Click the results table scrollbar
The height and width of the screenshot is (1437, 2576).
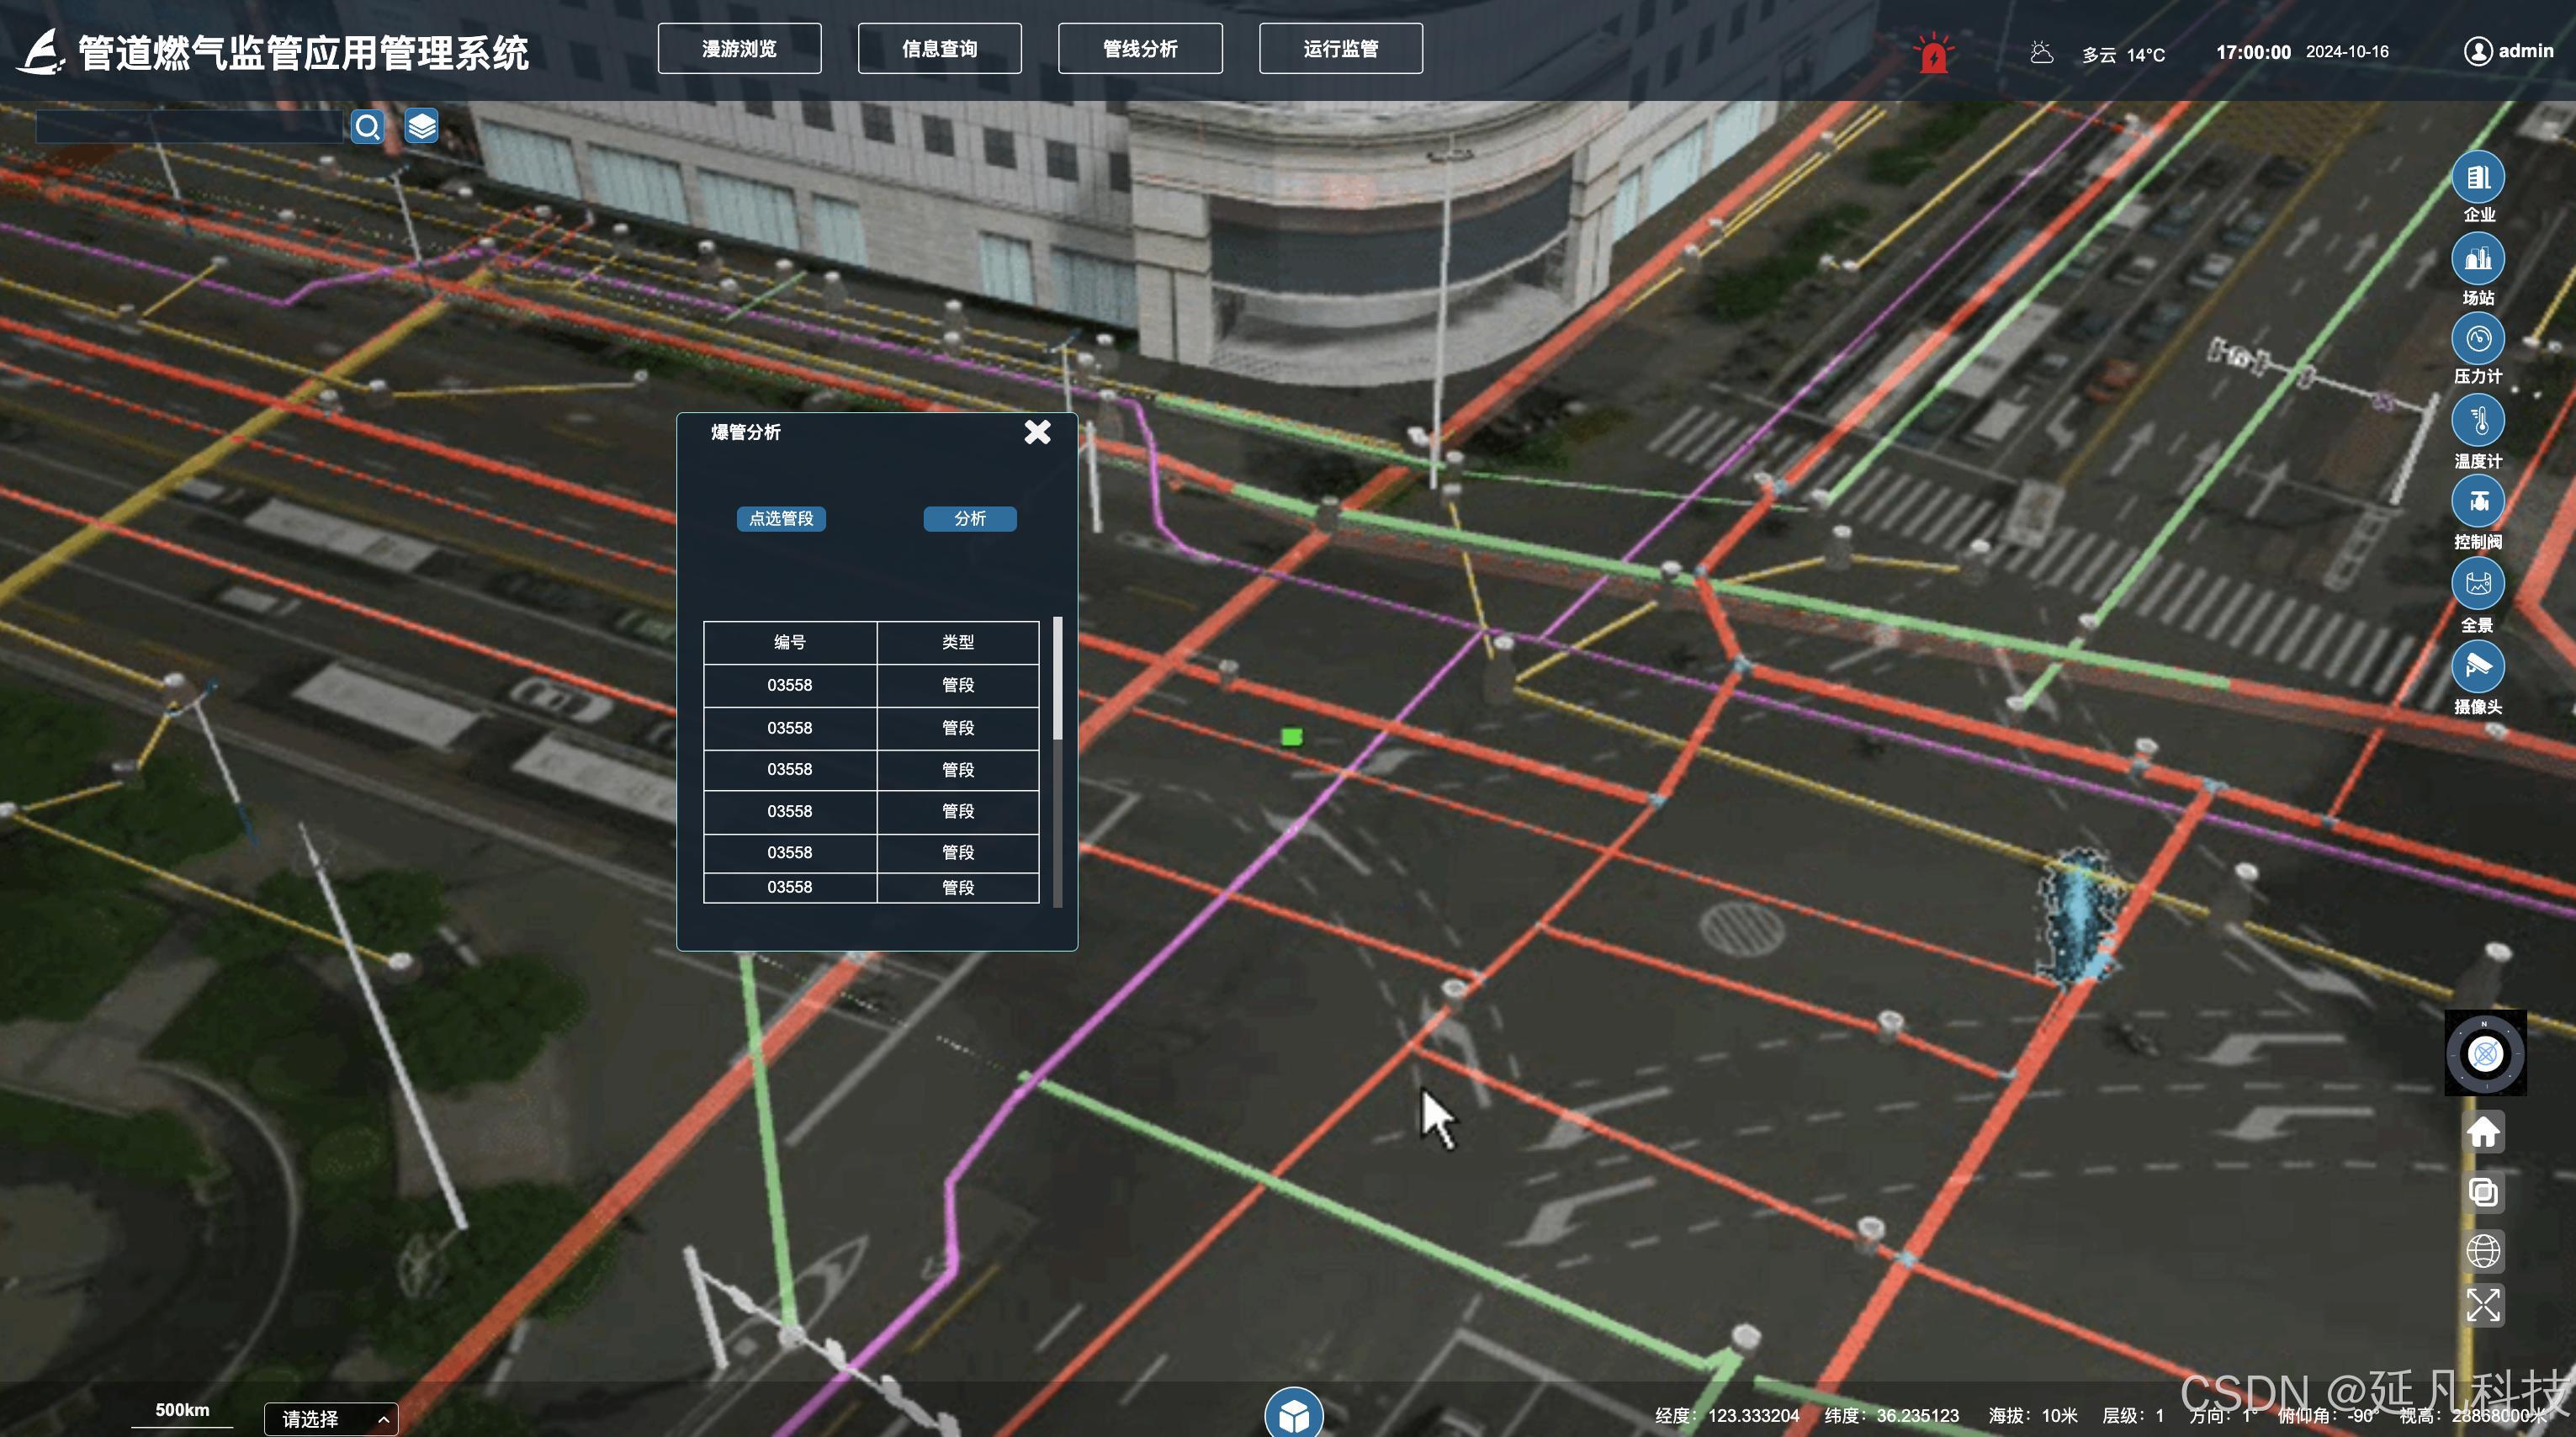(1058, 680)
